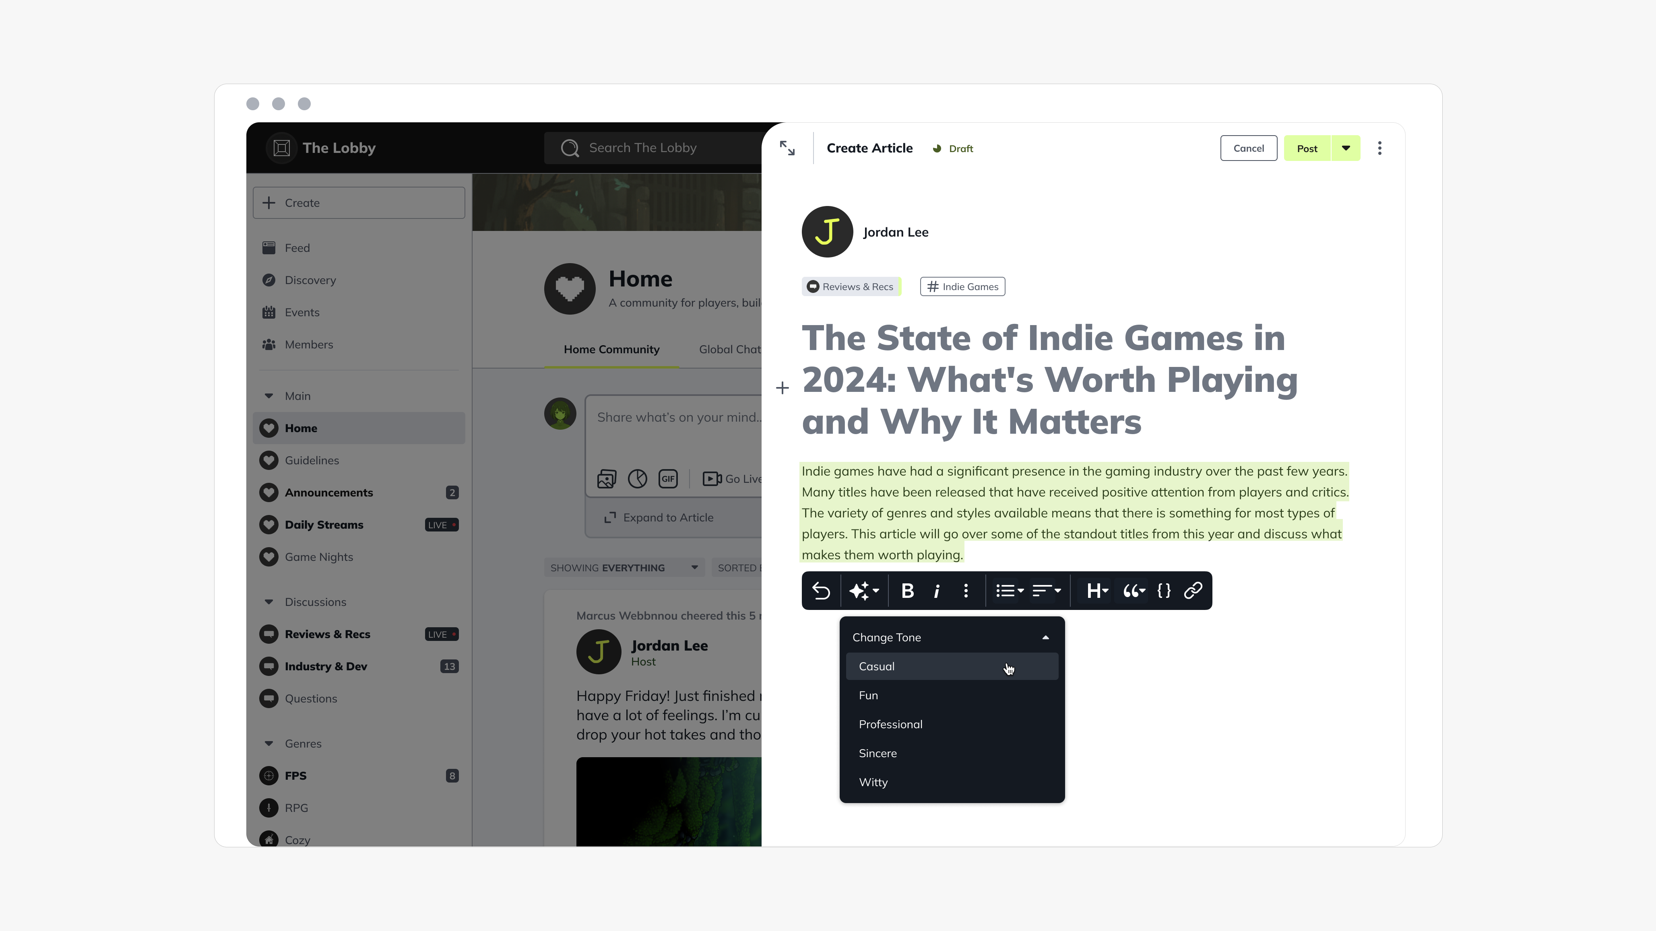Viewport: 1656px width, 931px height.
Task: Click the Cancel button
Action: click(1248, 148)
